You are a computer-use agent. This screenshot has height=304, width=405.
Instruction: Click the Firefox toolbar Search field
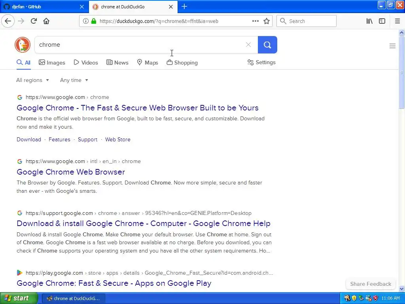pyautogui.click(x=307, y=21)
